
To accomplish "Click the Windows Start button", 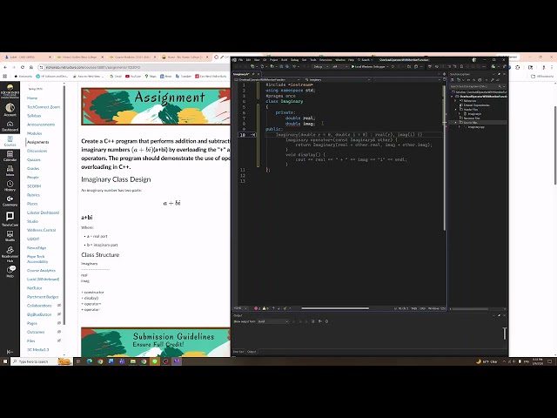I will (x=5, y=361).
